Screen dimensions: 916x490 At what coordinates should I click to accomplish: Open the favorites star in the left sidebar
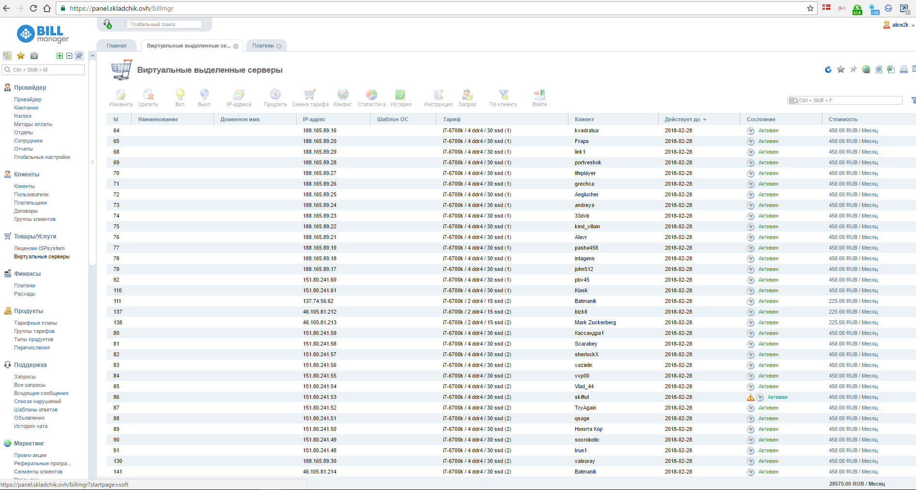(x=21, y=56)
